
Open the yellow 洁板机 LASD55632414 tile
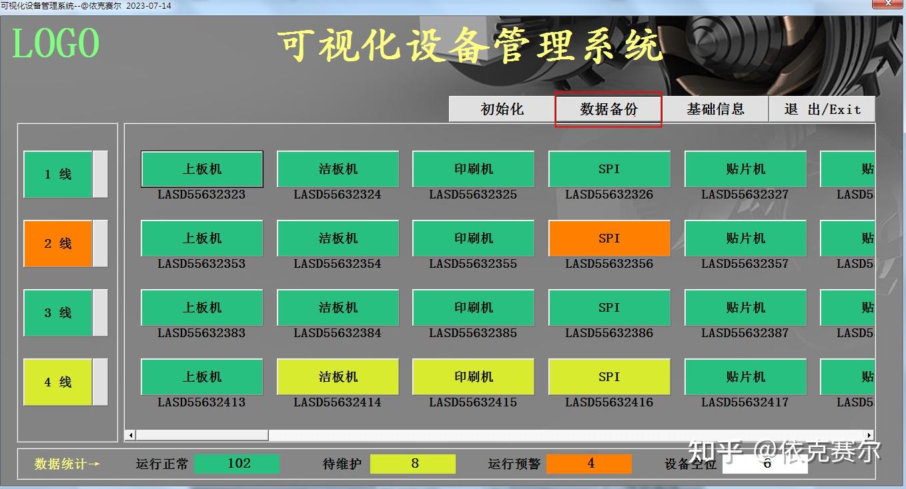(338, 376)
